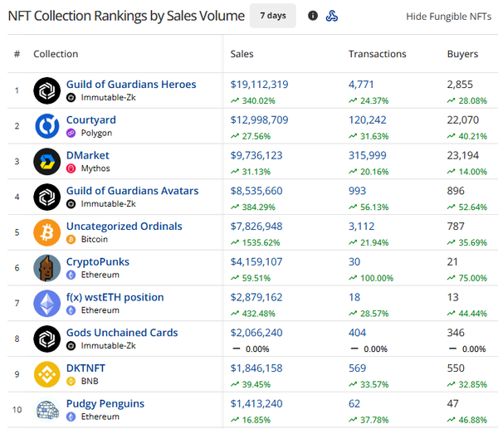The image size is (498, 429).
Task: Click sales value $8,535,660
Action: coord(256,191)
